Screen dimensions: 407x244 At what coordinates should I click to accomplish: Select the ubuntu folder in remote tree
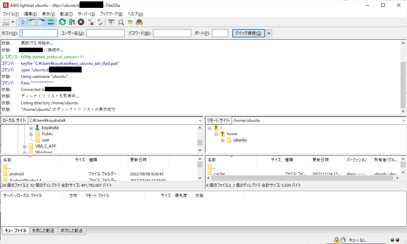240,140
